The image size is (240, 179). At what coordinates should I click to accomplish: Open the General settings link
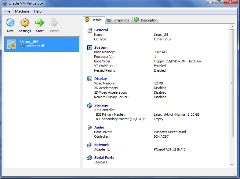101,30
